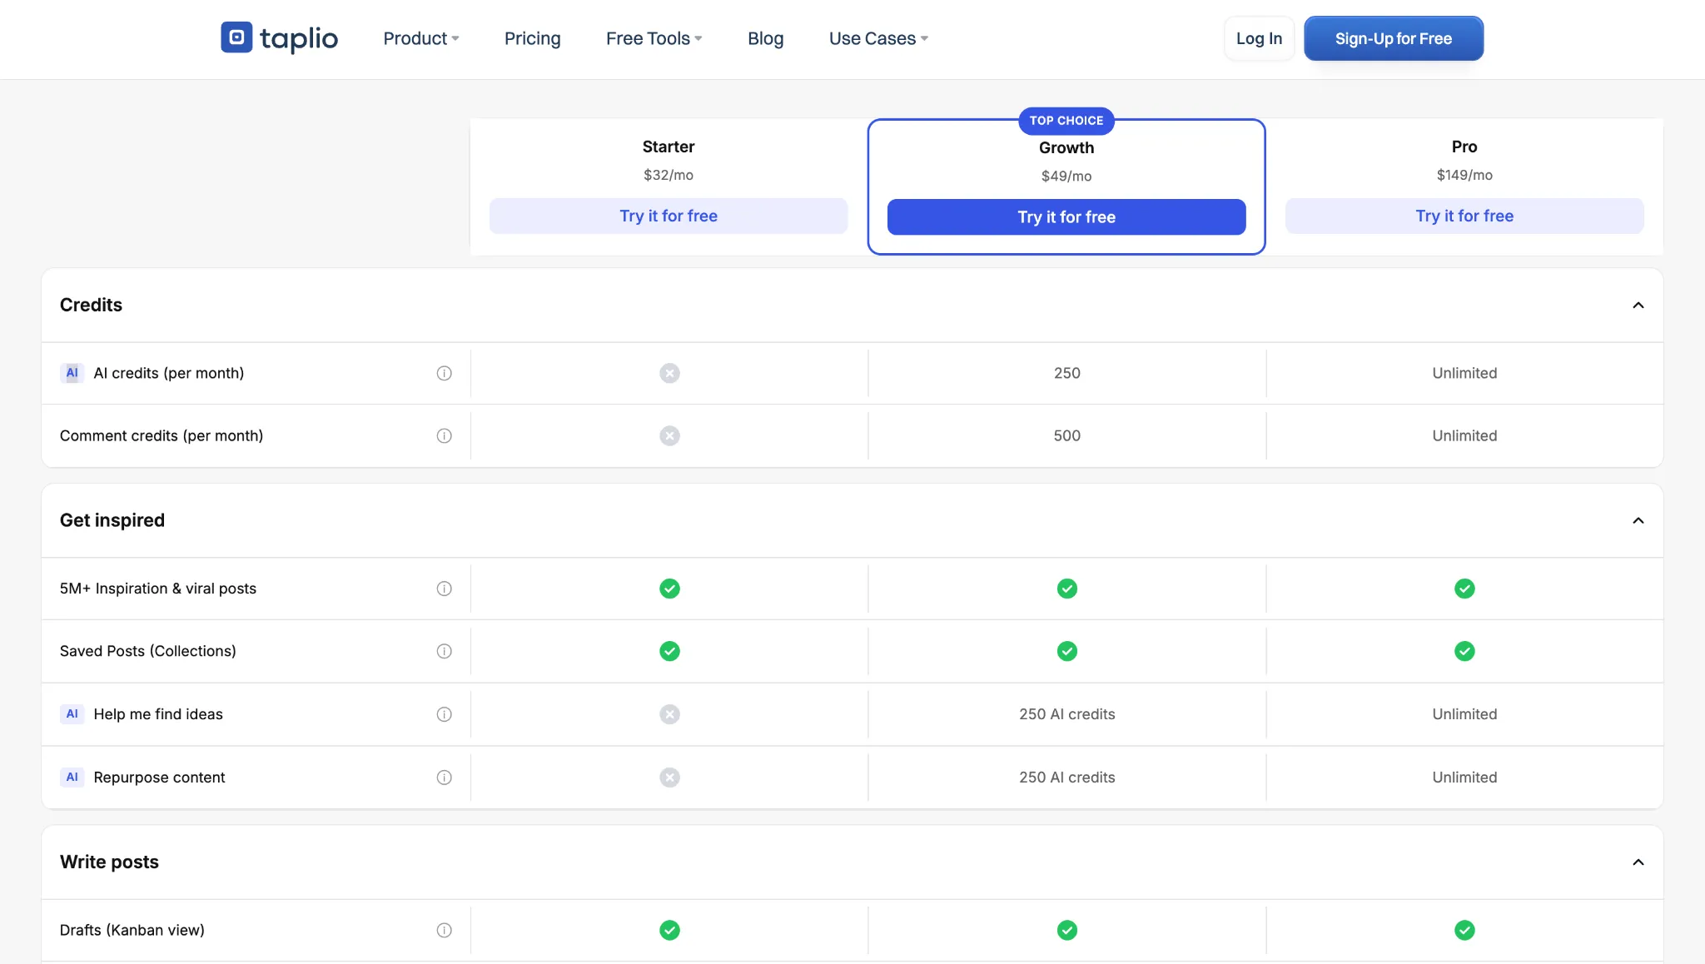
Task: Click Pro's Unlimited value for AI credits
Action: (x=1464, y=373)
